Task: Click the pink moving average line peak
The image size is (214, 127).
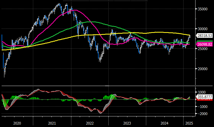Action: click(75, 10)
